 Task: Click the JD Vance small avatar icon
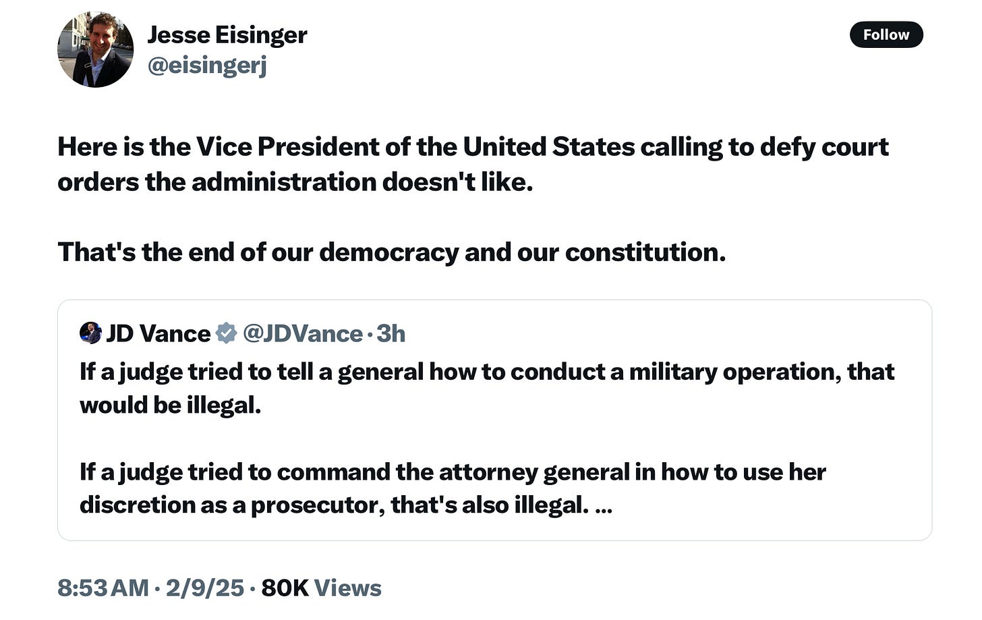(x=90, y=333)
